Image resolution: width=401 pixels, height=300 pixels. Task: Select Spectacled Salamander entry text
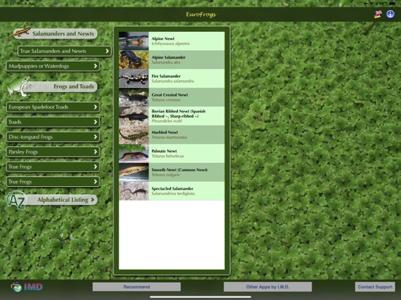[x=173, y=191]
